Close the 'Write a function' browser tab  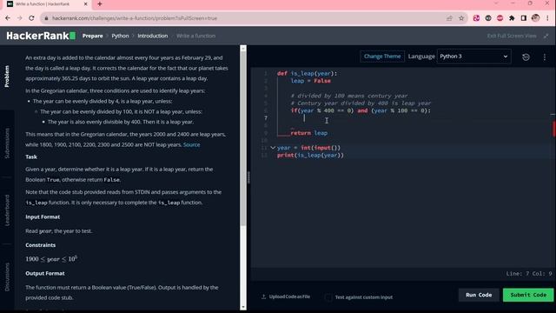click(85, 4)
